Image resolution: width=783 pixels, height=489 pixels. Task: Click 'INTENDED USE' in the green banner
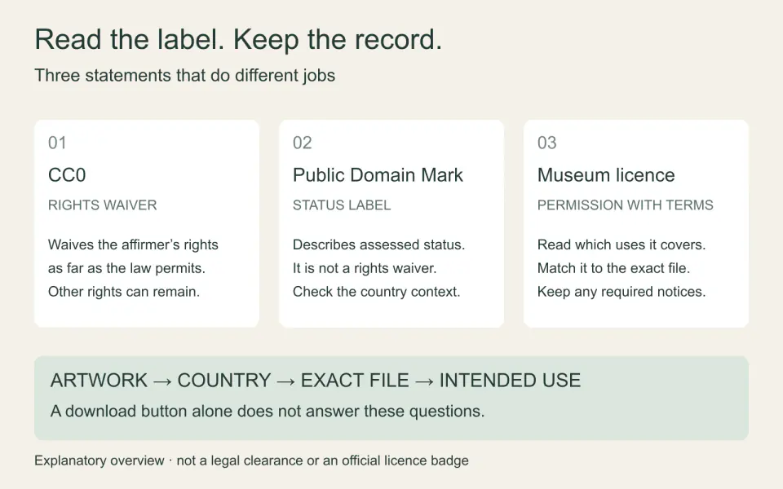pos(511,381)
